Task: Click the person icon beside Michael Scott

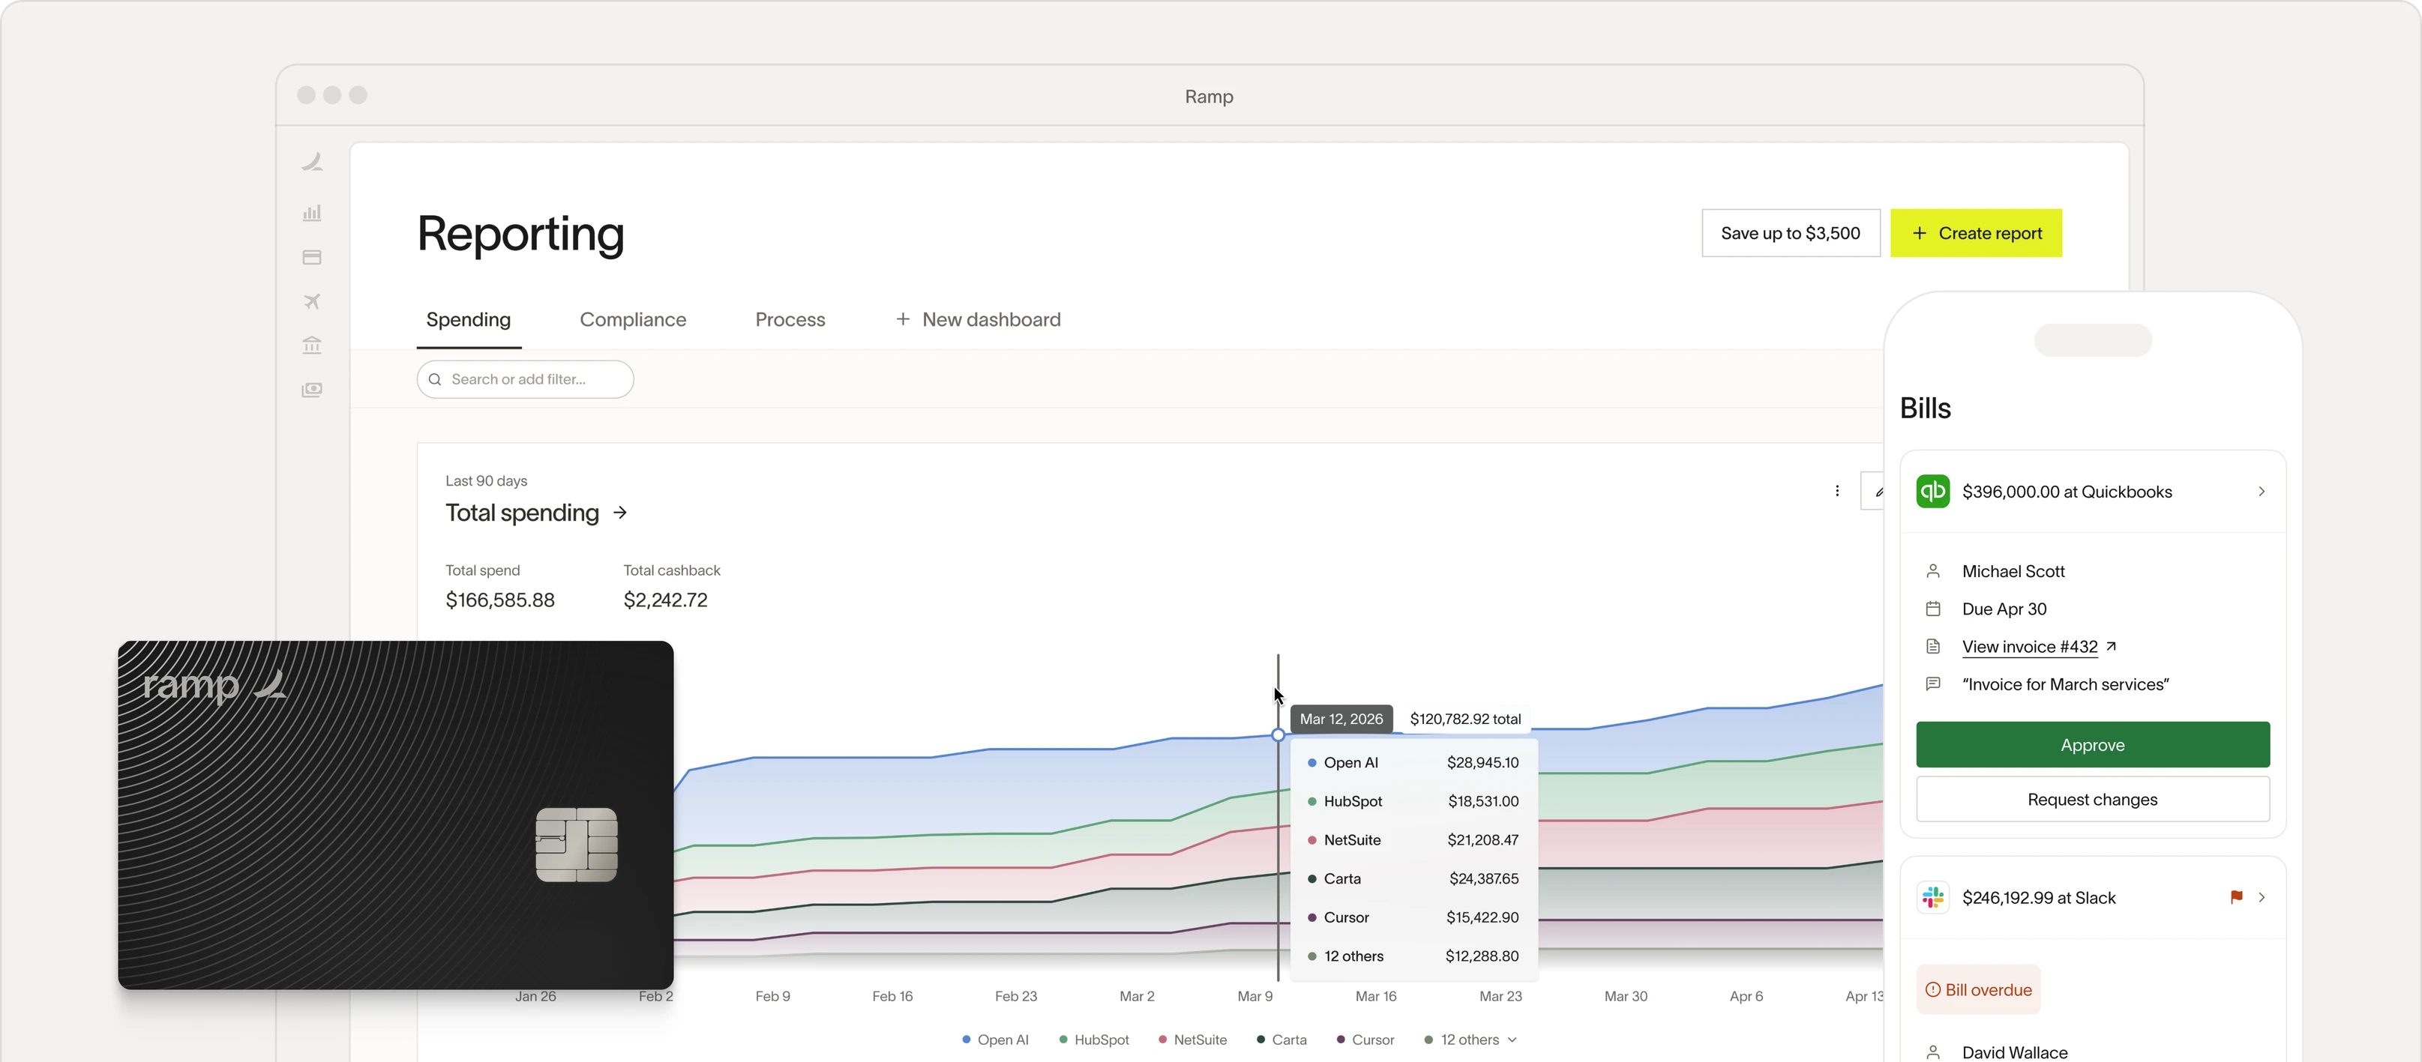Action: click(1933, 570)
